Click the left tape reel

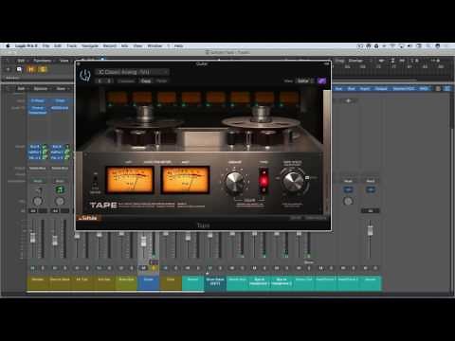[145, 121]
